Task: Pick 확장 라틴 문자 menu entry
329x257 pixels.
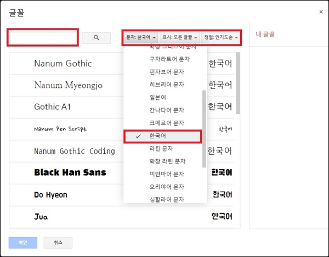Action: coord(163,161)
